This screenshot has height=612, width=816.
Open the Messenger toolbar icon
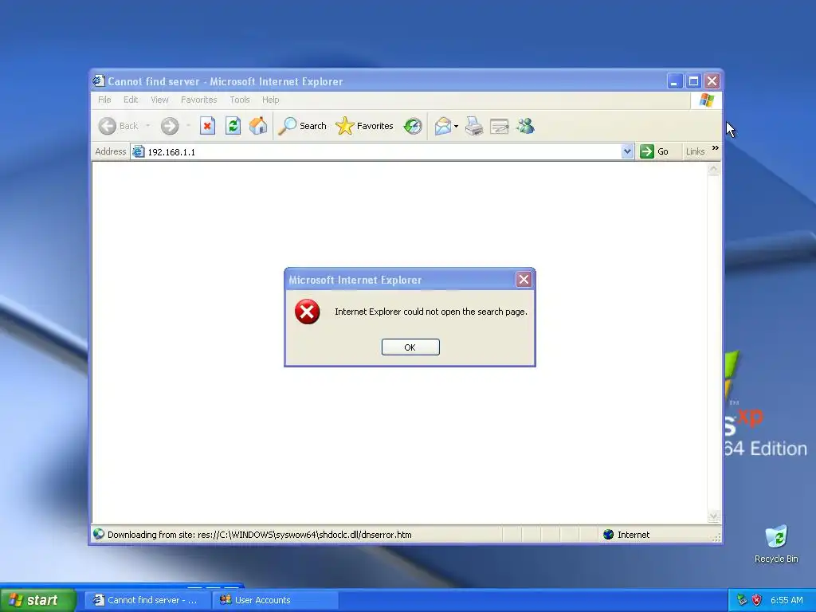pyautogui.click(x=526, y=126)
